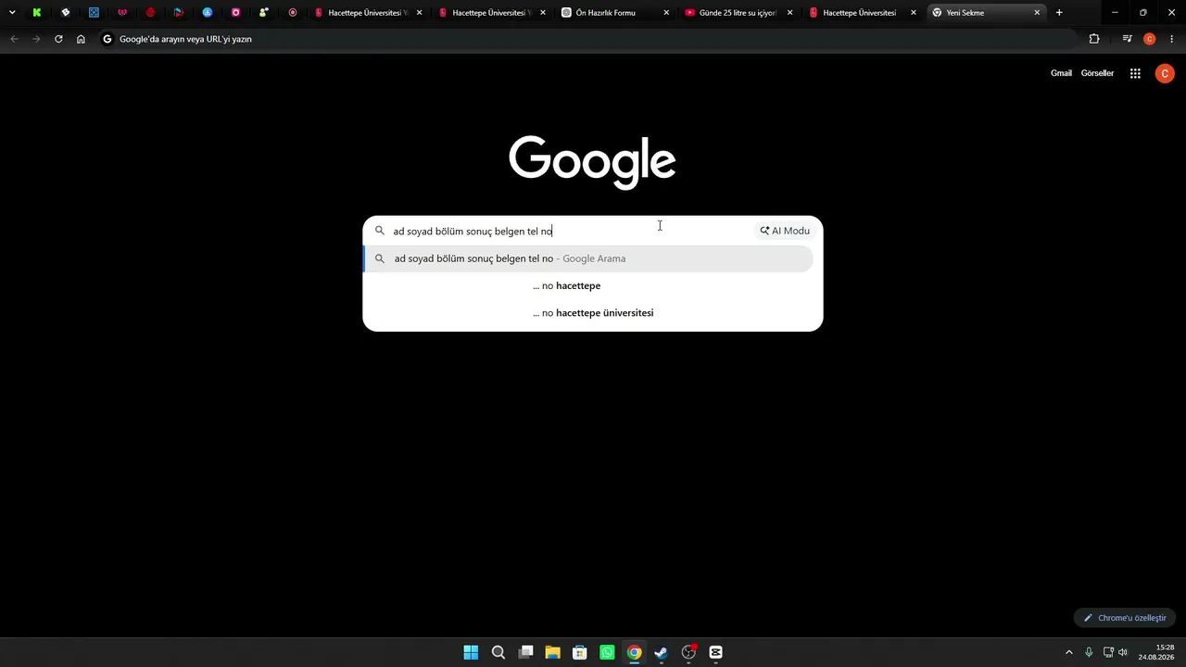Screen dimensions: 1186x667
Task: Open the tab search dropdown chevron
Action: pyautogui.click(x=12, y=13)
